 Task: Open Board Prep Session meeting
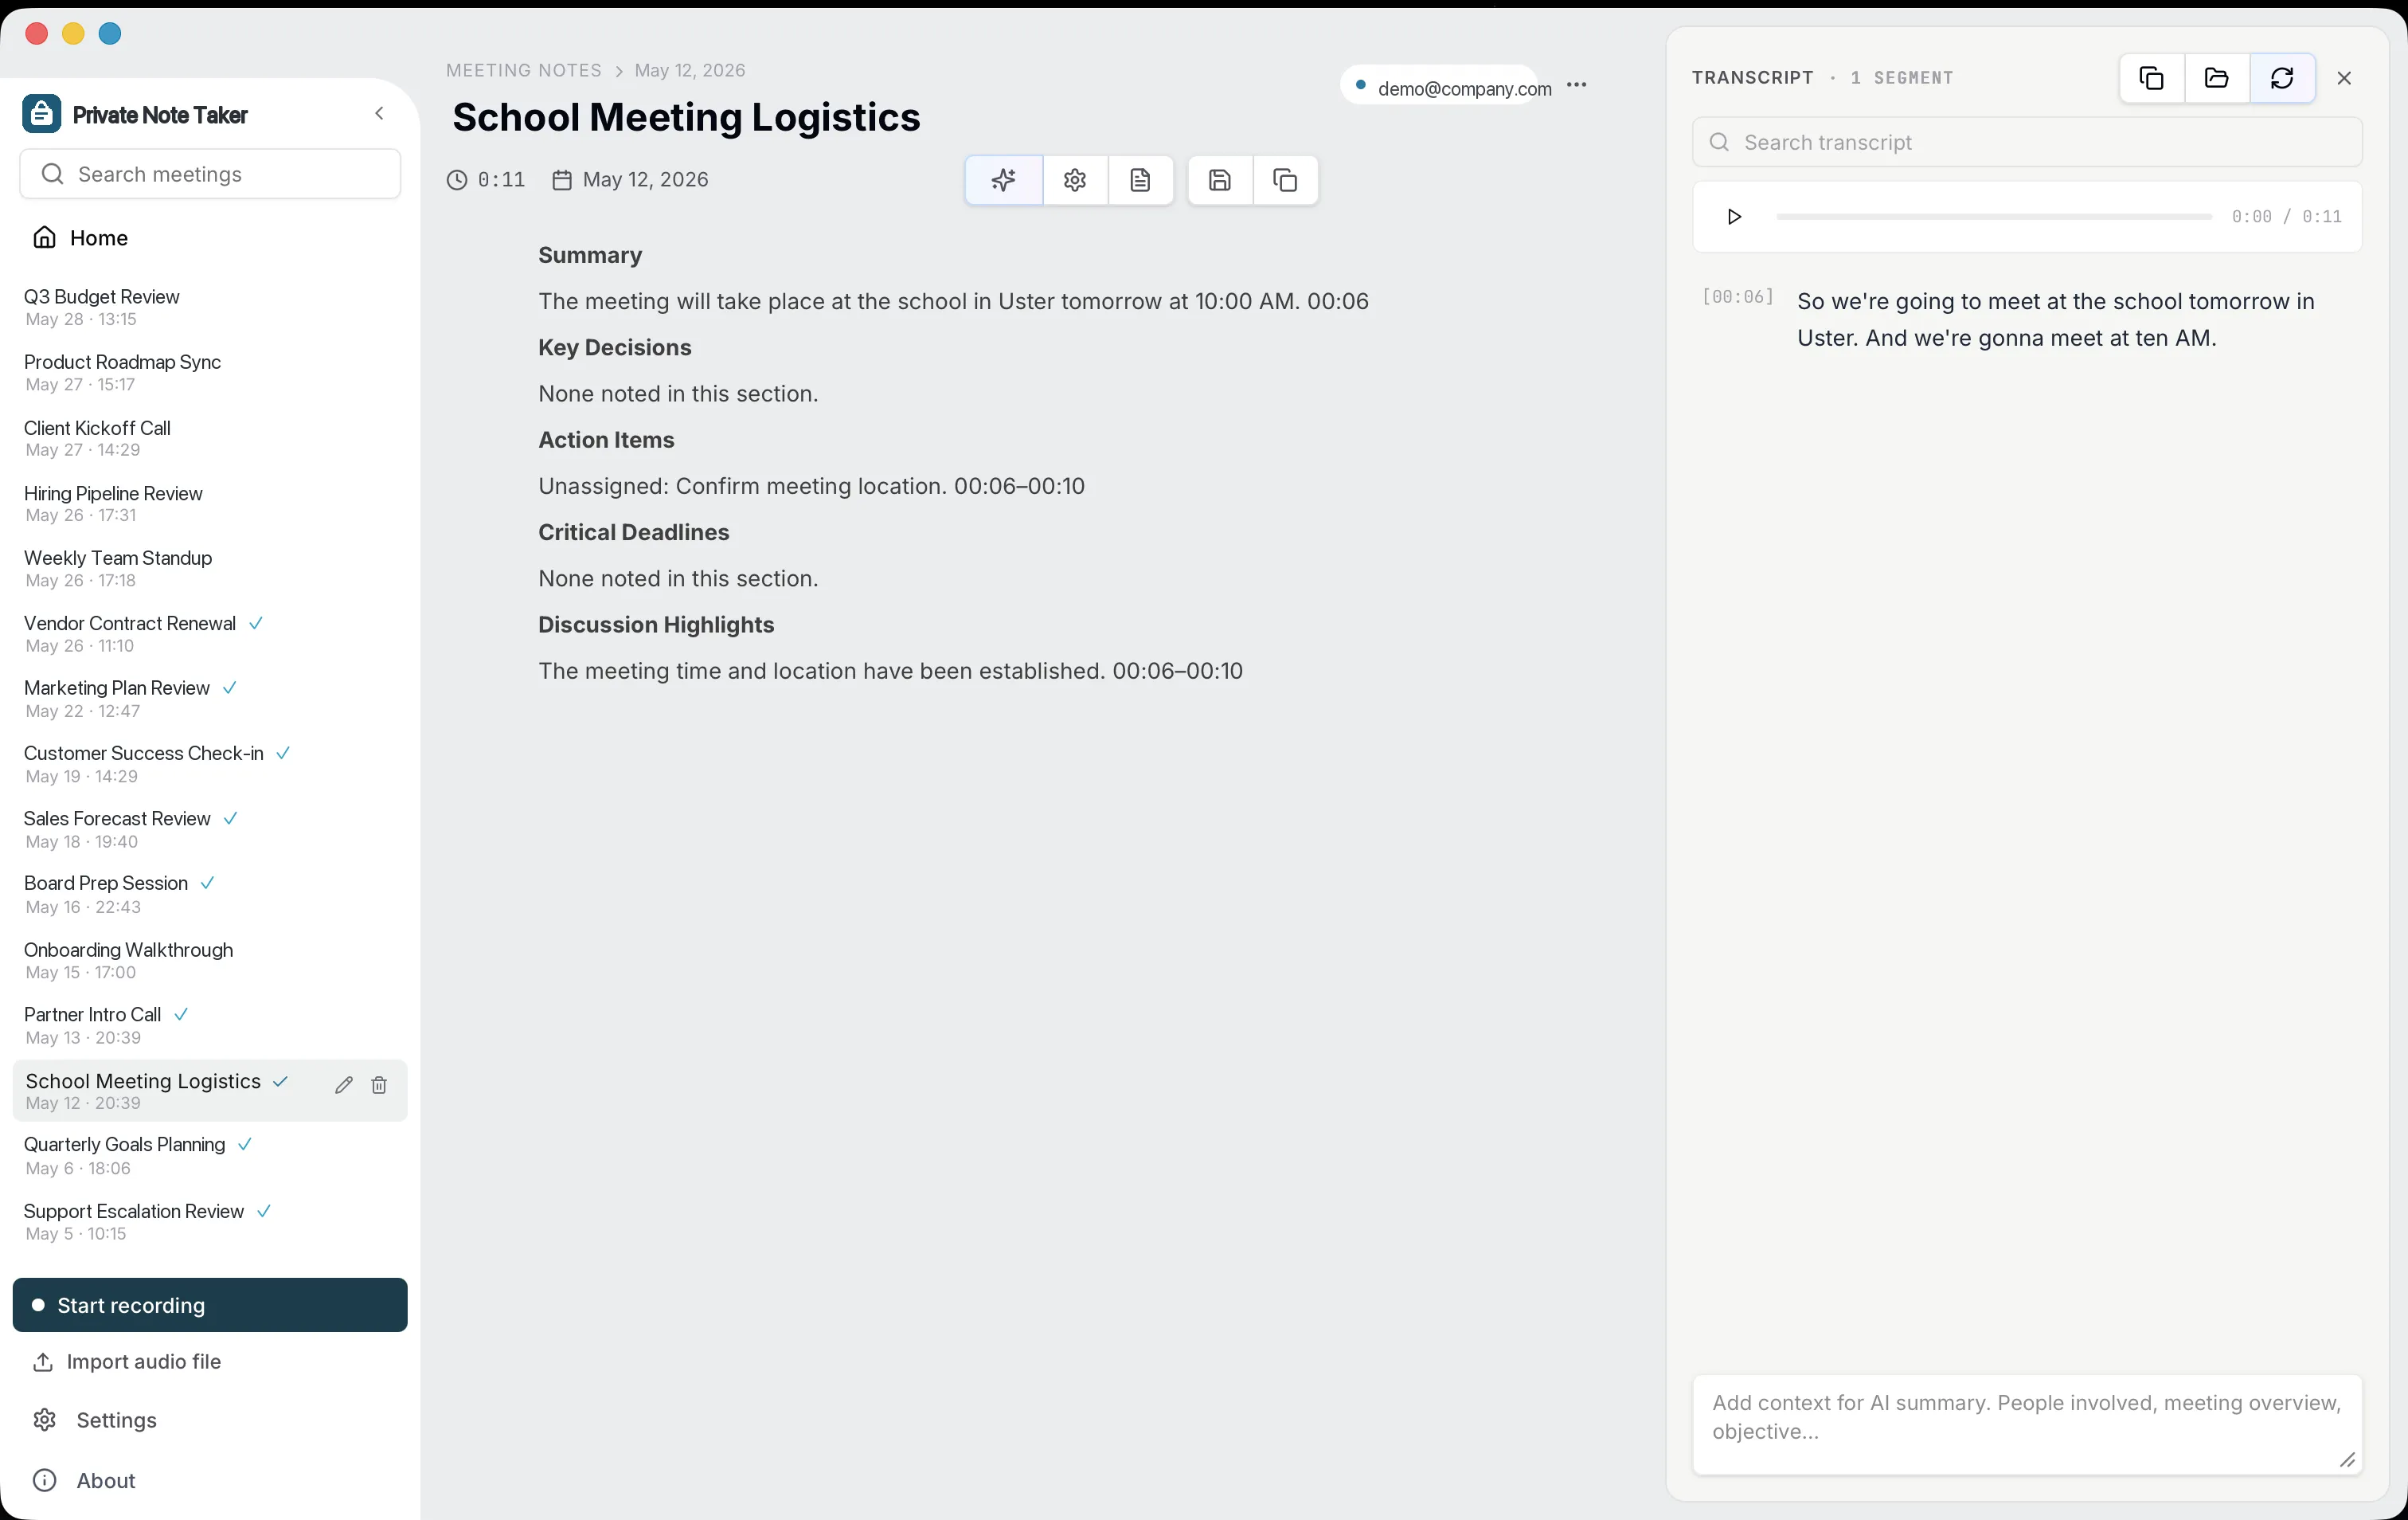[x=210, y=895]
